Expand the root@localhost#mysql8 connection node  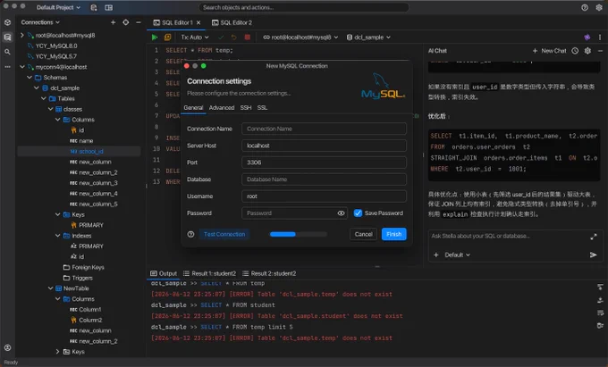click(x=22, y=35)
